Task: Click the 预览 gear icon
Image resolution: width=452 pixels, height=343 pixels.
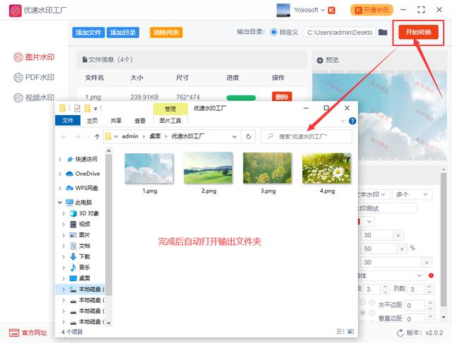Action: 320,60
